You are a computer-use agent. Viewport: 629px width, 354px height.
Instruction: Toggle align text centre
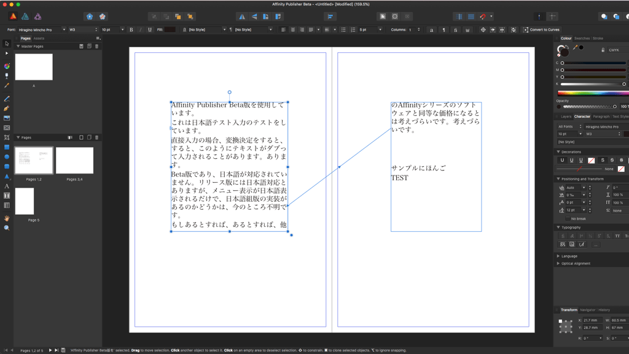292,29
